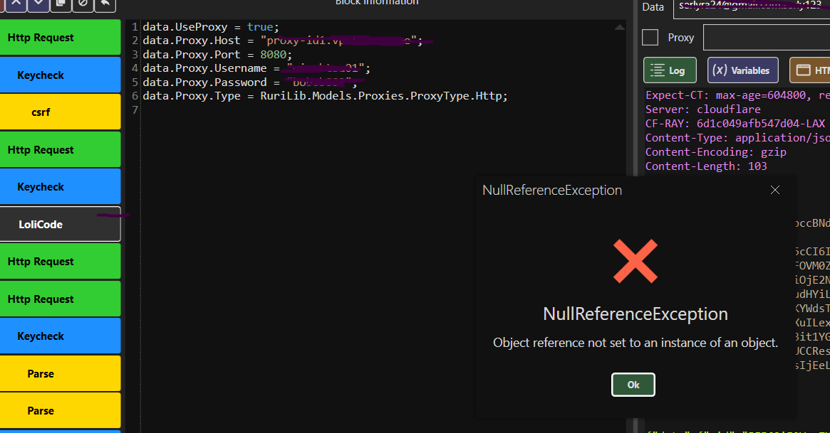Move selected block up with arrow button

pyautogui.click(x=16, y=4)
